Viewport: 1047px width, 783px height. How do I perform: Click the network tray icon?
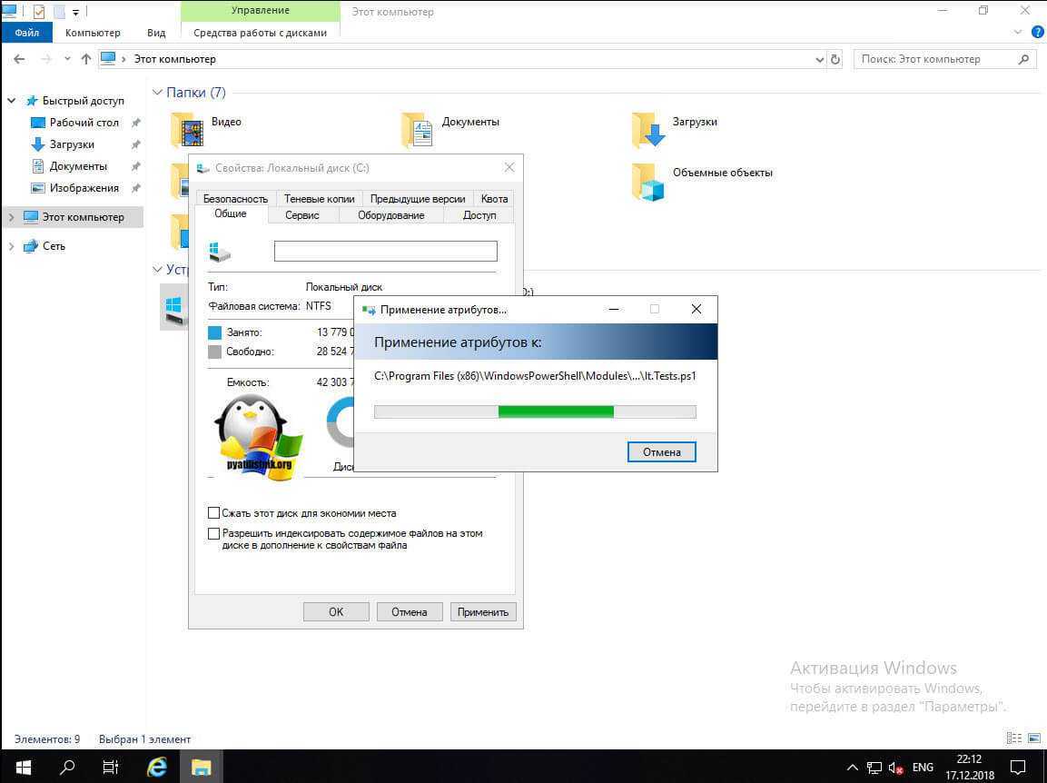pyautogui.click(x=874, y=768)
